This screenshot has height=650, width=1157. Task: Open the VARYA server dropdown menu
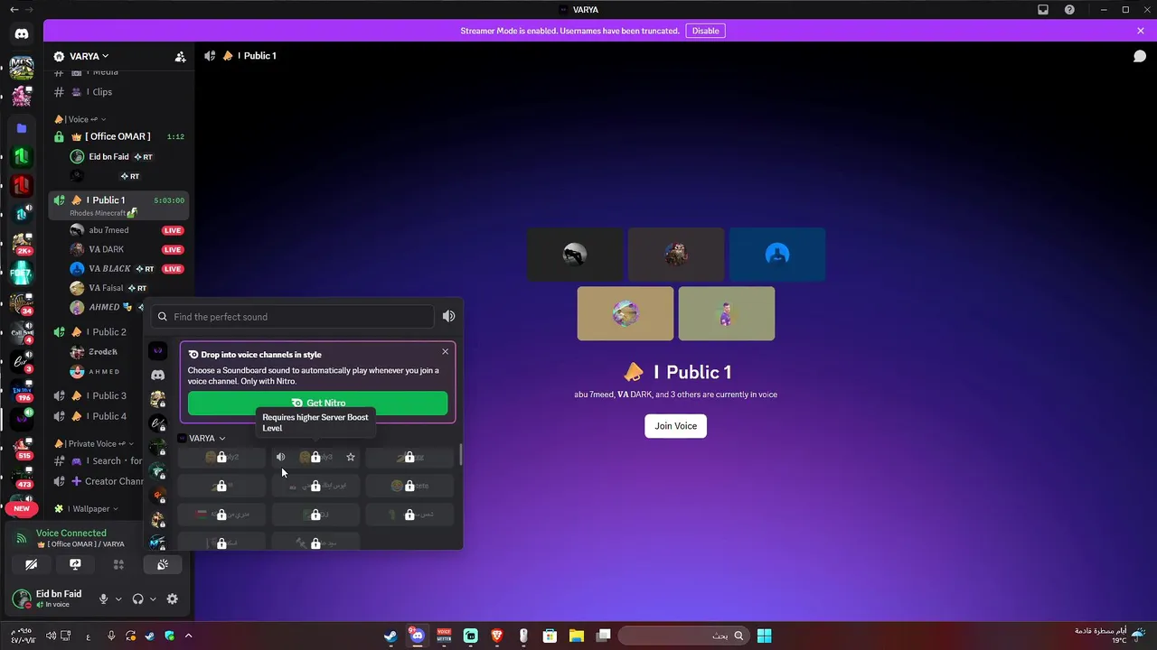[x=89, y=56]
